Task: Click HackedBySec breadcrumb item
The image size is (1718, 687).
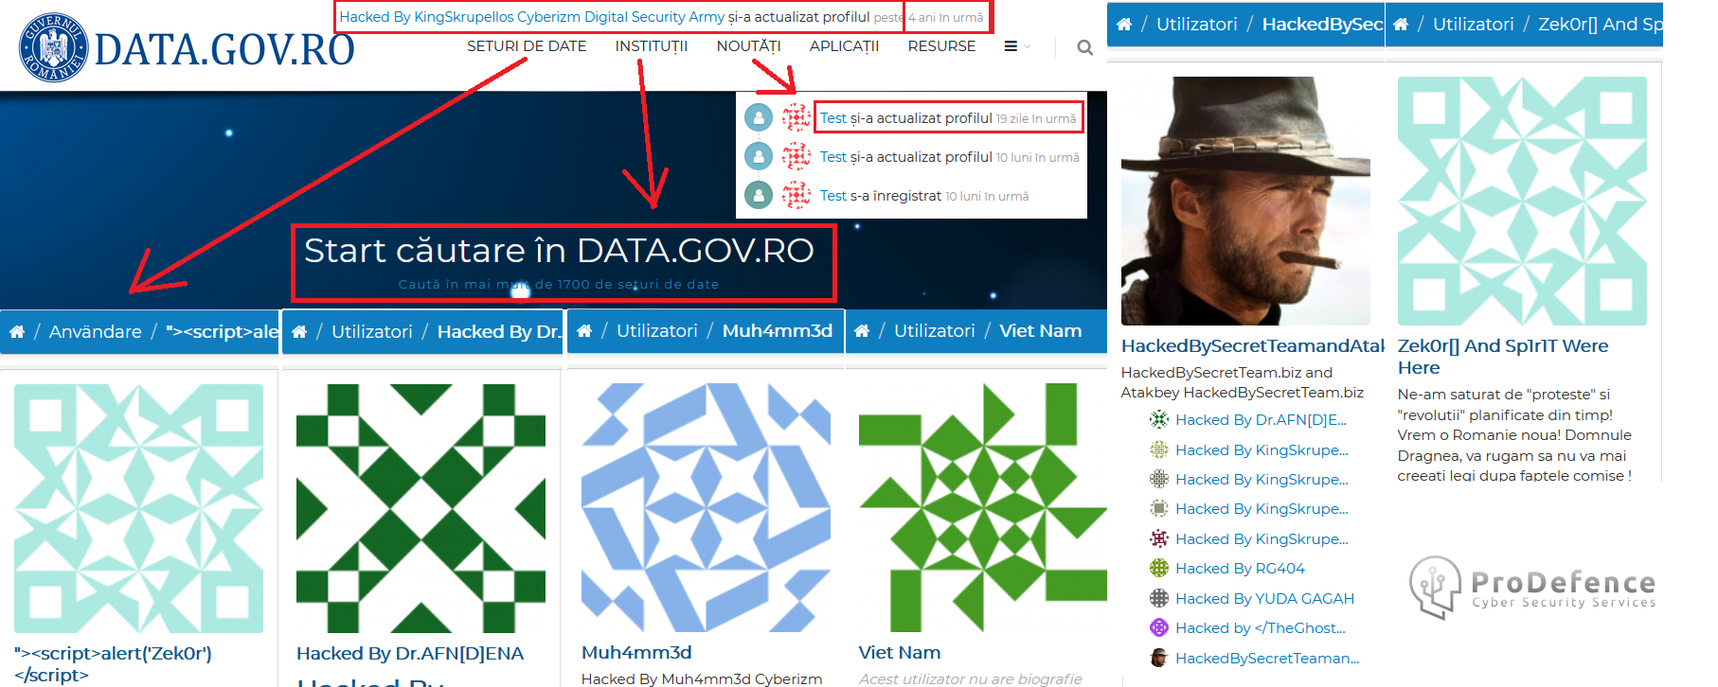Action: (x=1323, y=25)
